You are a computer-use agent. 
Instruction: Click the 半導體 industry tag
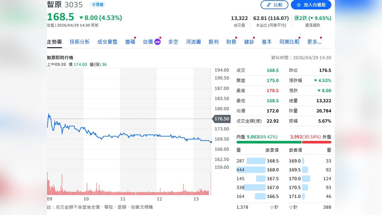point(98,5)
